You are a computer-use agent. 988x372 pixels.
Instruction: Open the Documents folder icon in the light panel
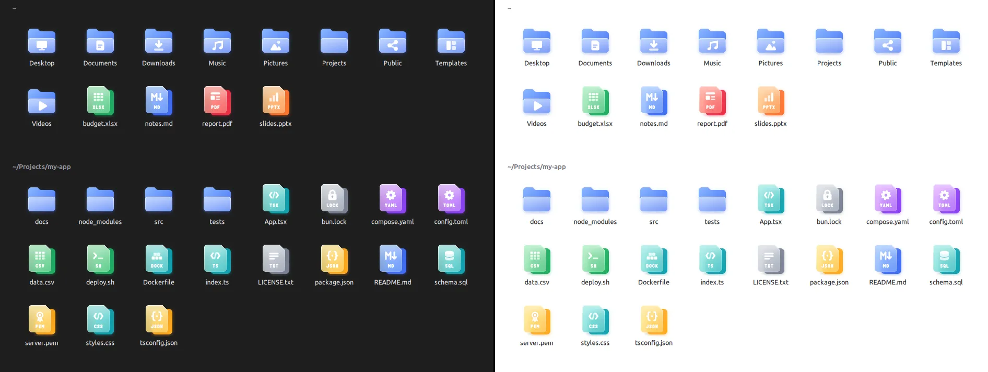tap(595, 41)
